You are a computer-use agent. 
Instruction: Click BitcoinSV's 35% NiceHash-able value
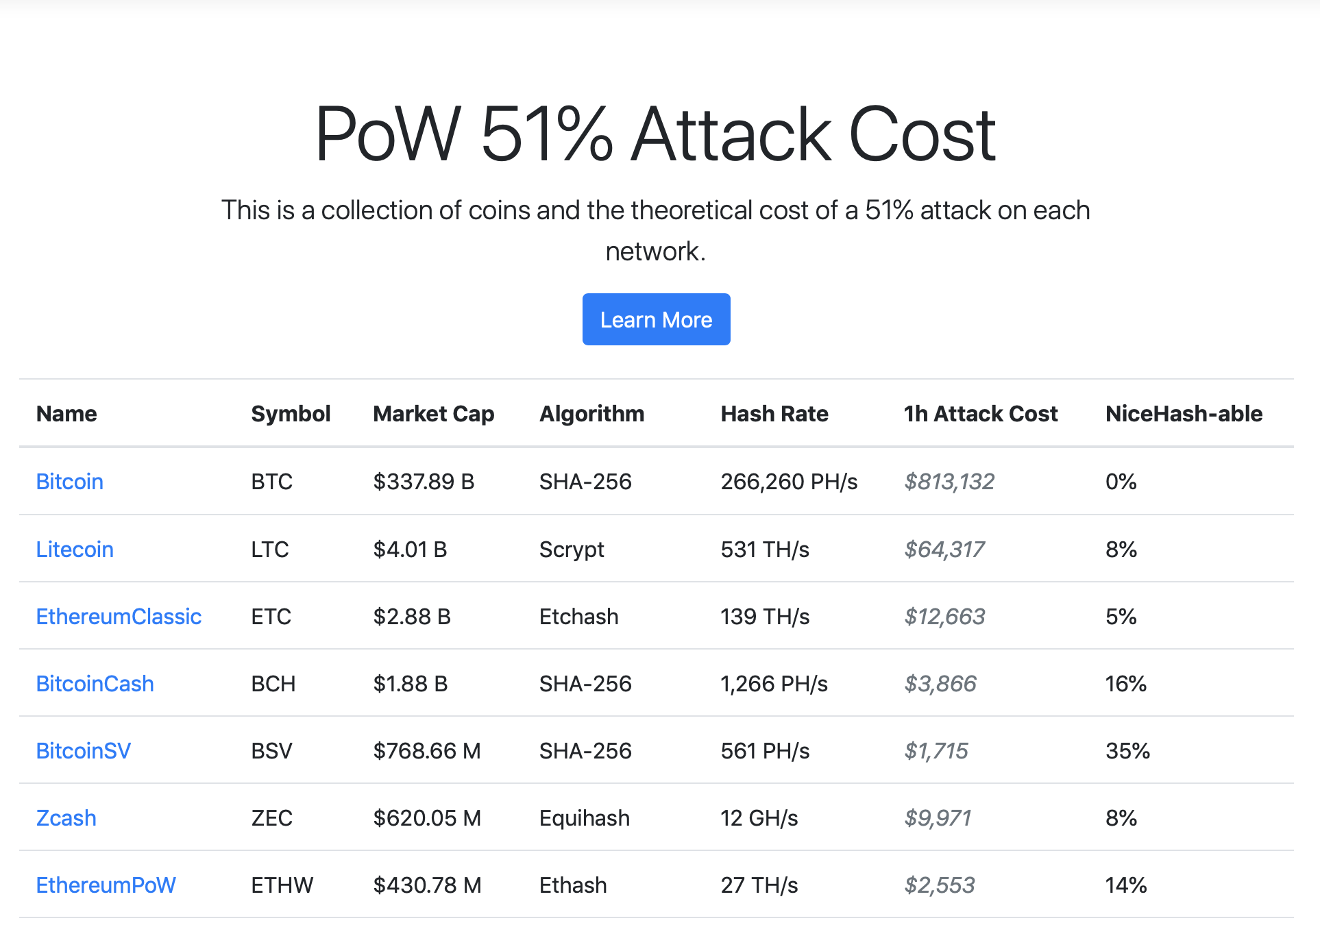pyautogui.click(x=1127, y=751)
